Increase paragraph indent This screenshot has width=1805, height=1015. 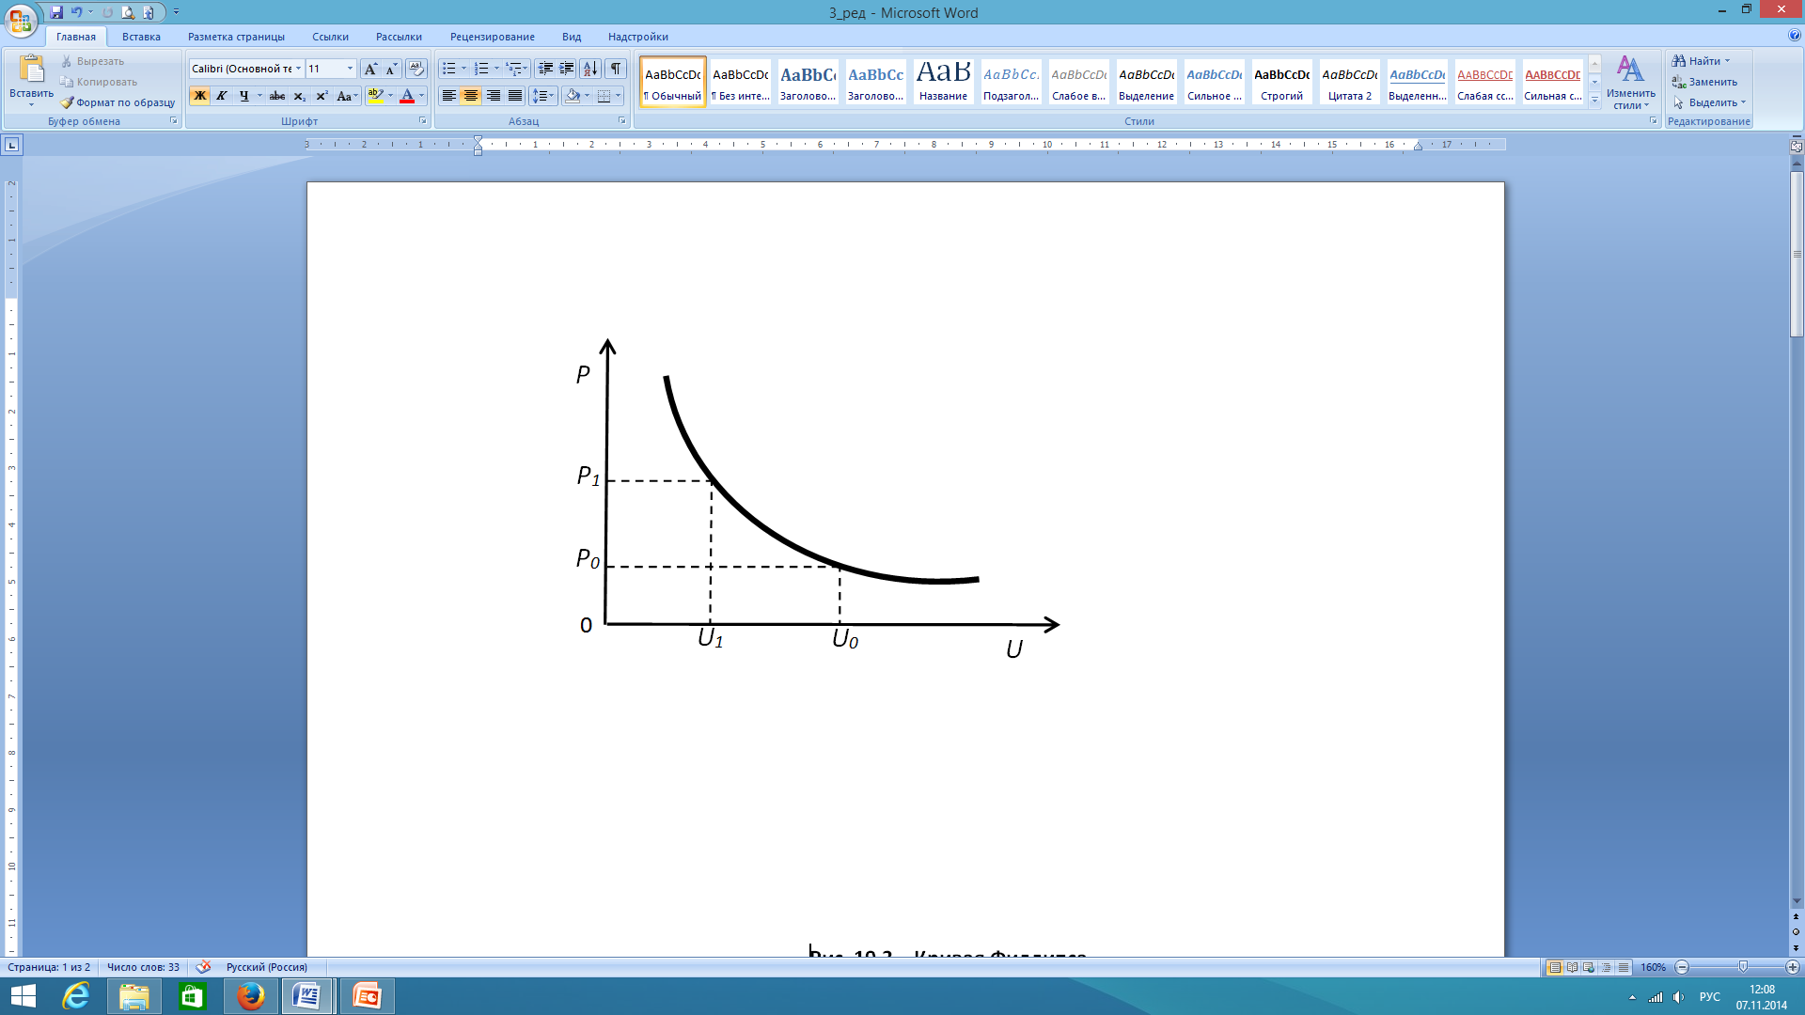(x=567, y=69)
